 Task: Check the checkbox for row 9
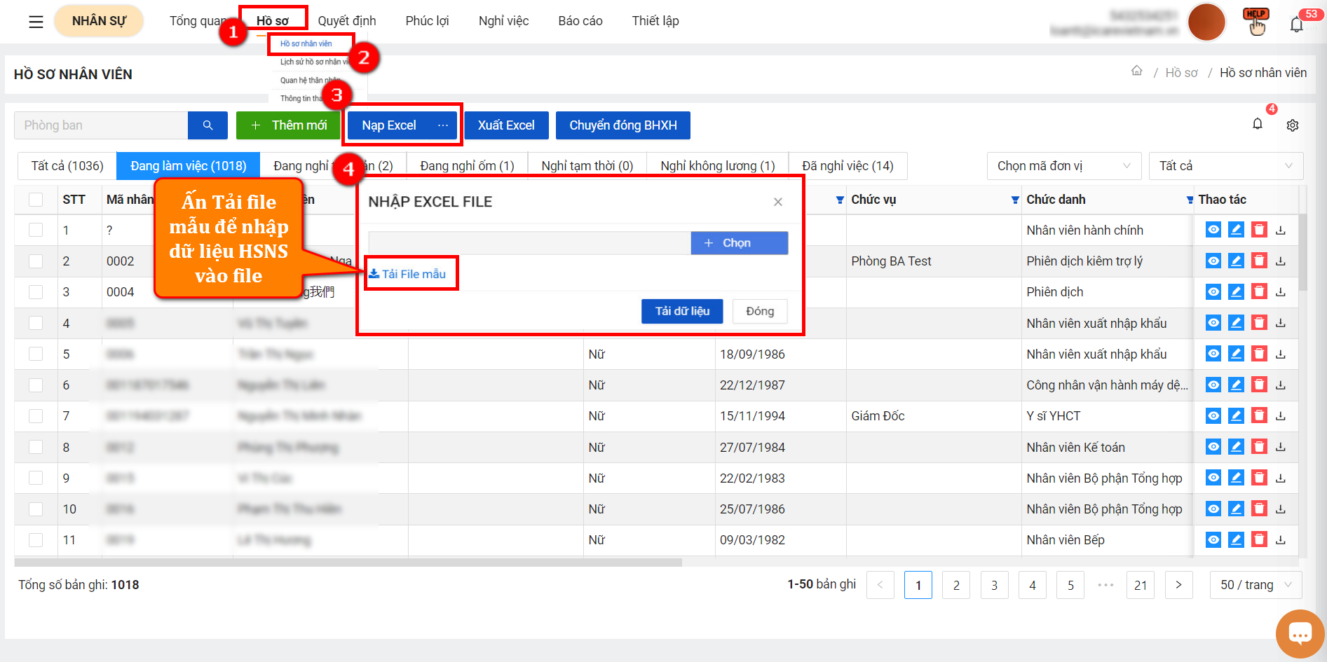coord(36,478)
